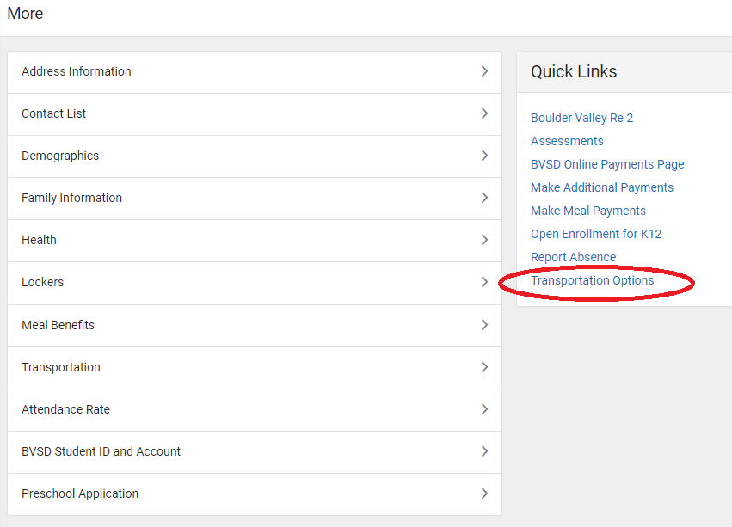Select Demographics from the More list
The height and width of the screenshot is (527, 732).
[255, 156]
